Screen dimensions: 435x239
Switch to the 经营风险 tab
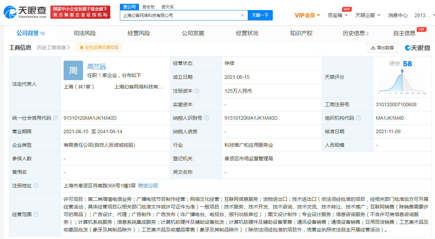[x=139, y=33]
